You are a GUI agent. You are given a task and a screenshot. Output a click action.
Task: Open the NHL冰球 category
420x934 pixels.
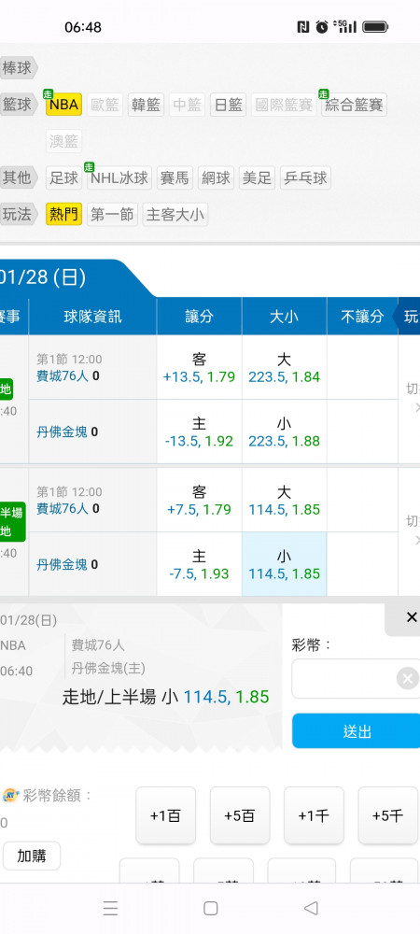pos(119,177)
